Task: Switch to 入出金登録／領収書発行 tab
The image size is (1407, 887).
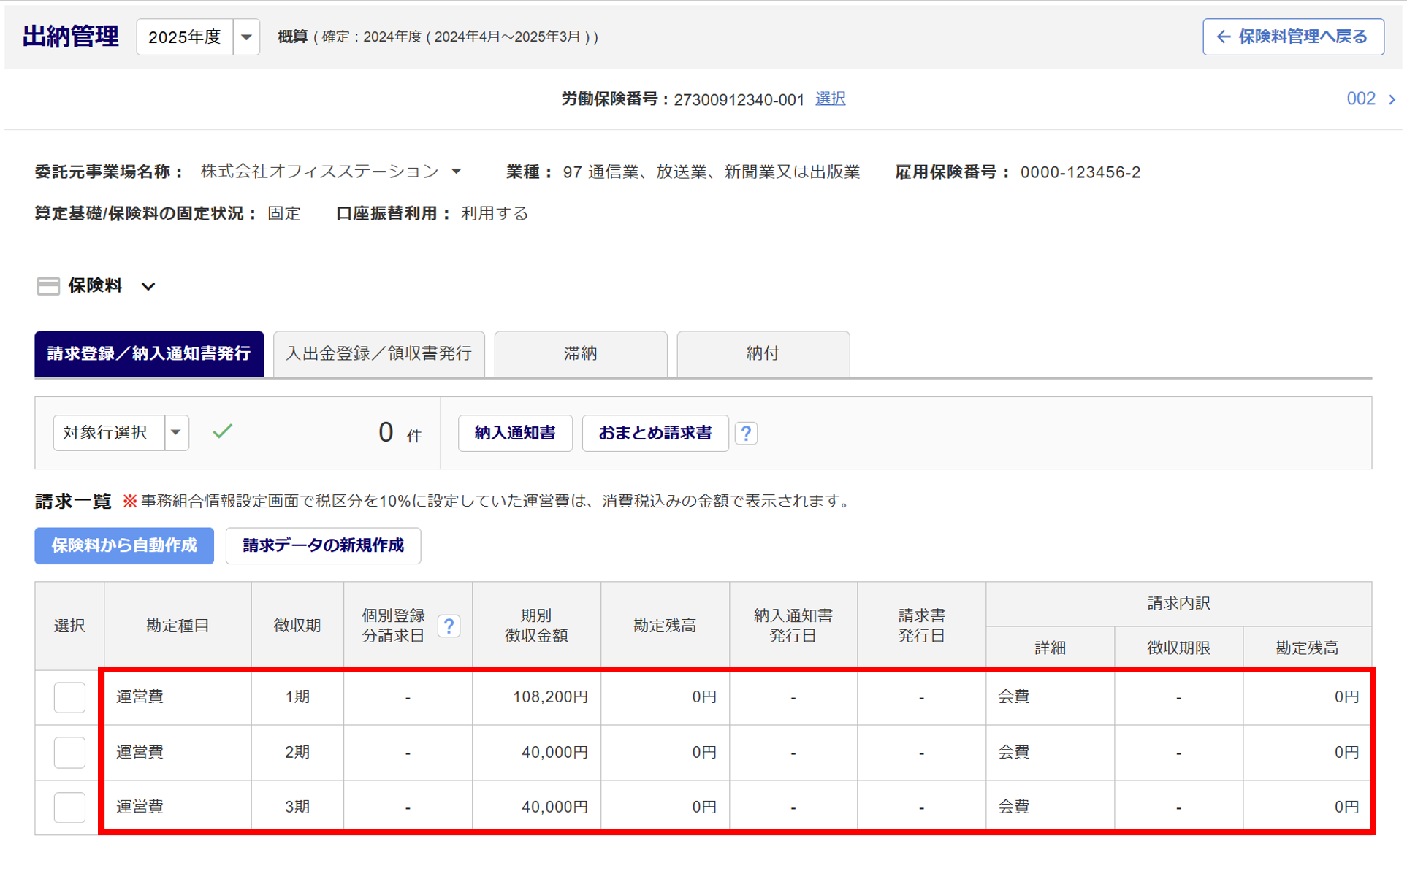Action: pyautogui.click(x=378, y=354)
